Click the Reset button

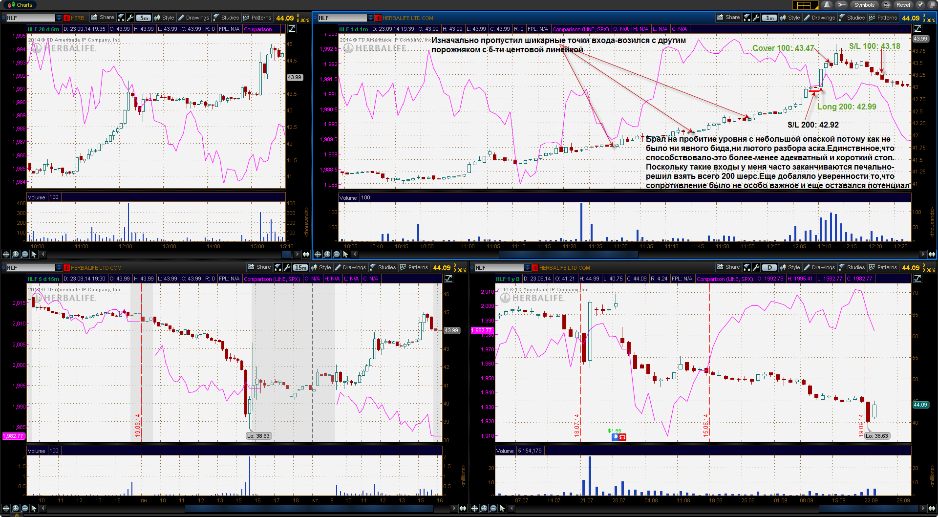[903, 5]
